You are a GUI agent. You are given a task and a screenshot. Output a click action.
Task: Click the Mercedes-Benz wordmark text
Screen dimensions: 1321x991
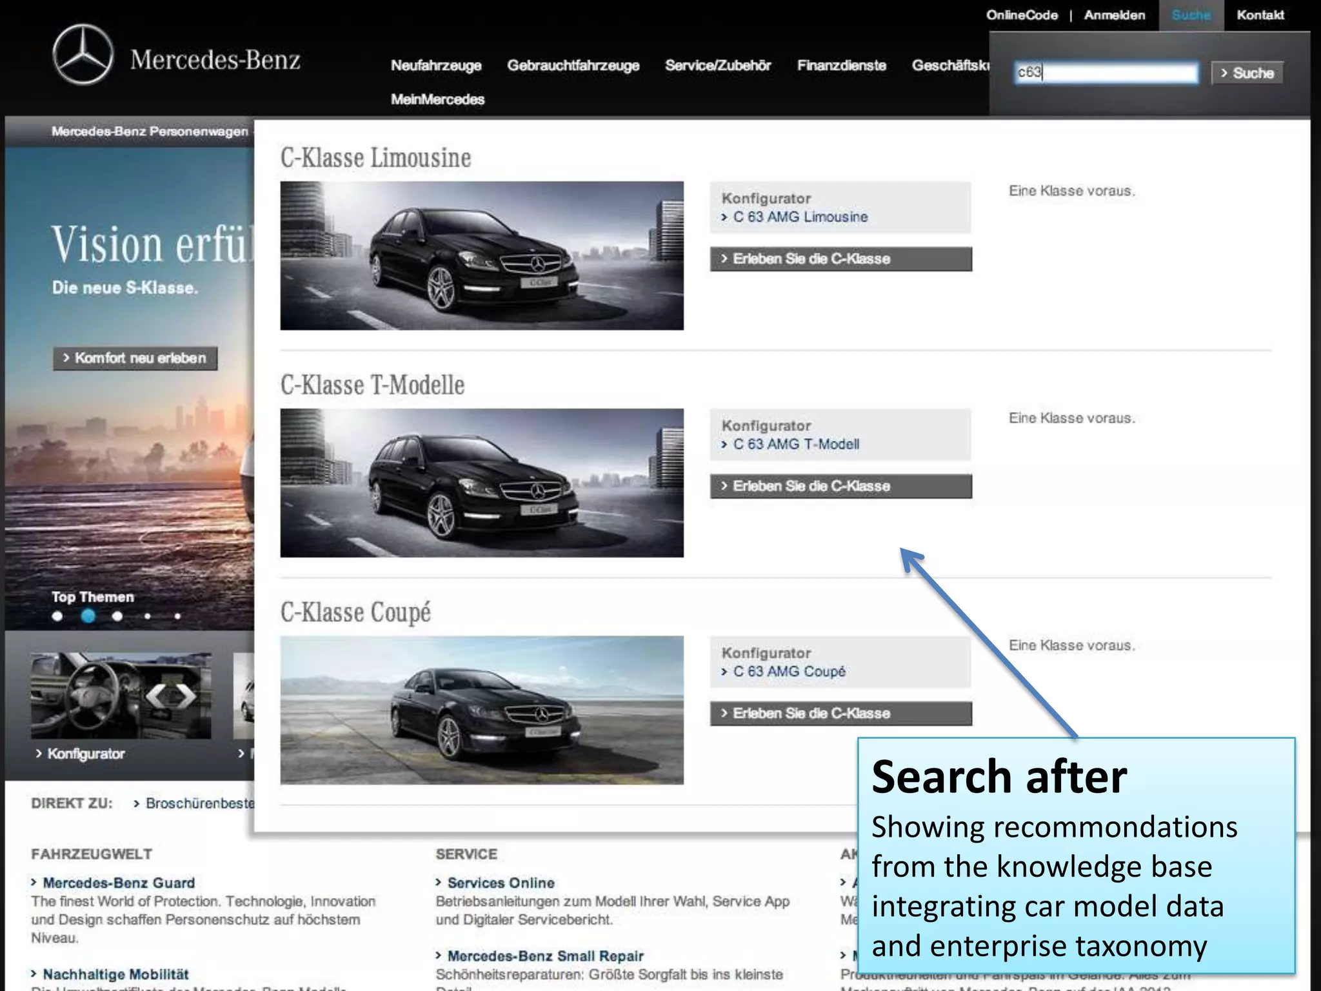click(x=215, y=60)
